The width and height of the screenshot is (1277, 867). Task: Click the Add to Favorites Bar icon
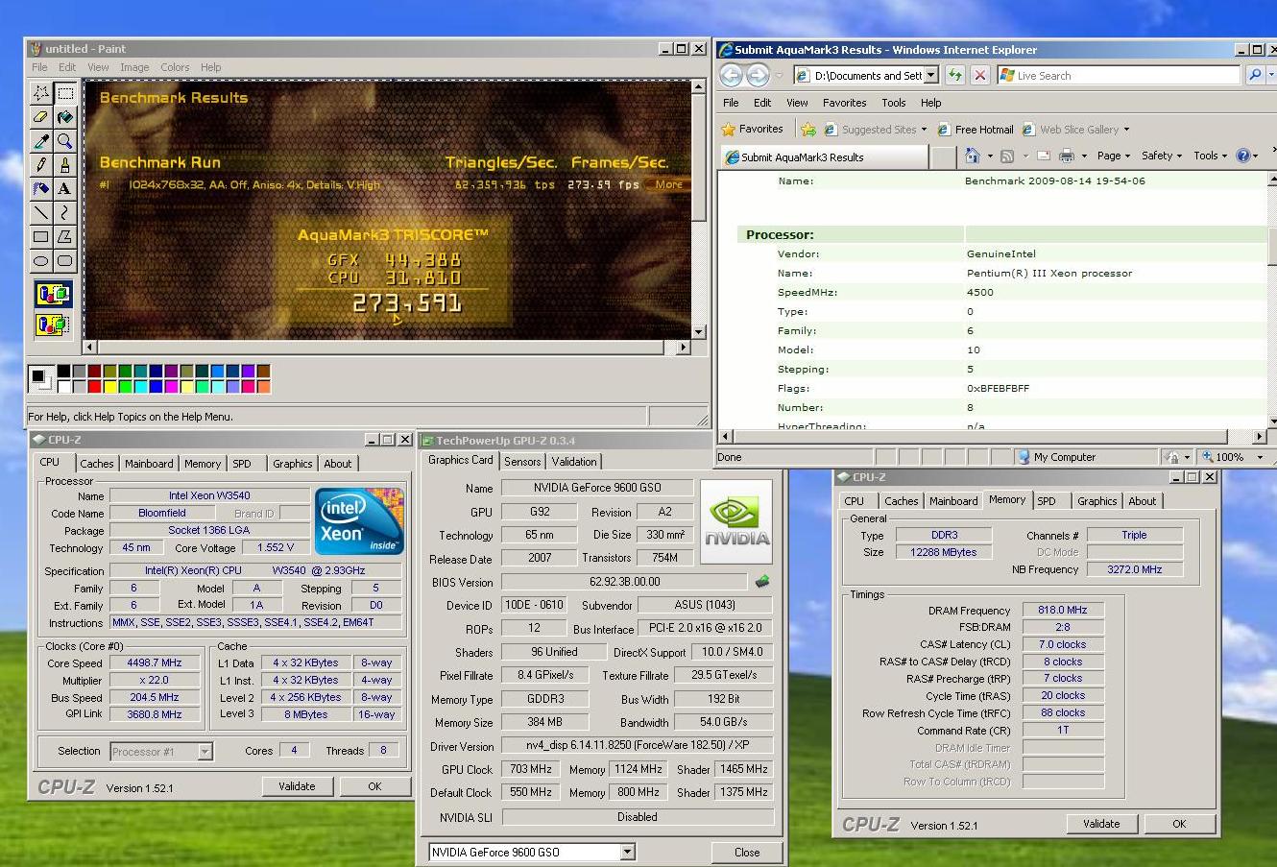(x=808, y=129)
